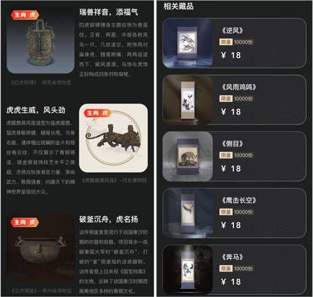
Task: Tap the walking tiger bronze screen-stand image
Action: click(x=113, y=138)
